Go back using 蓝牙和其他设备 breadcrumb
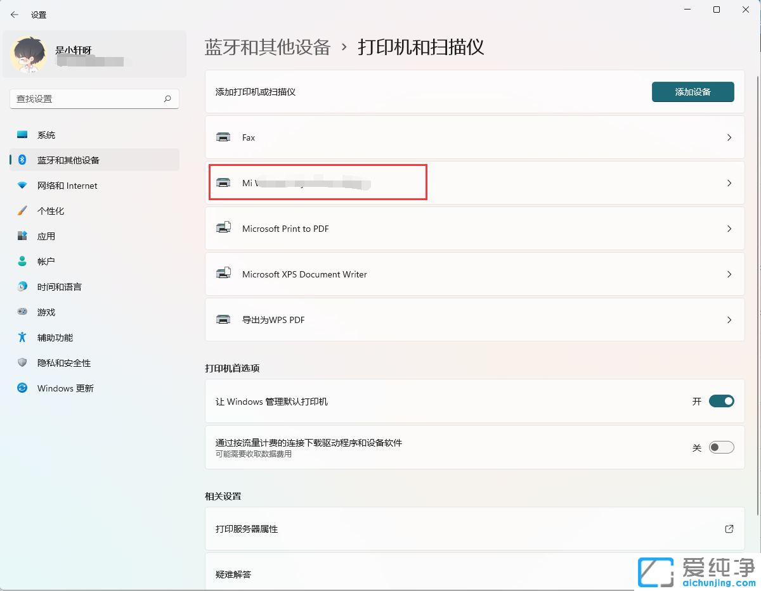761x591 pixels. [x=267, y=47]
